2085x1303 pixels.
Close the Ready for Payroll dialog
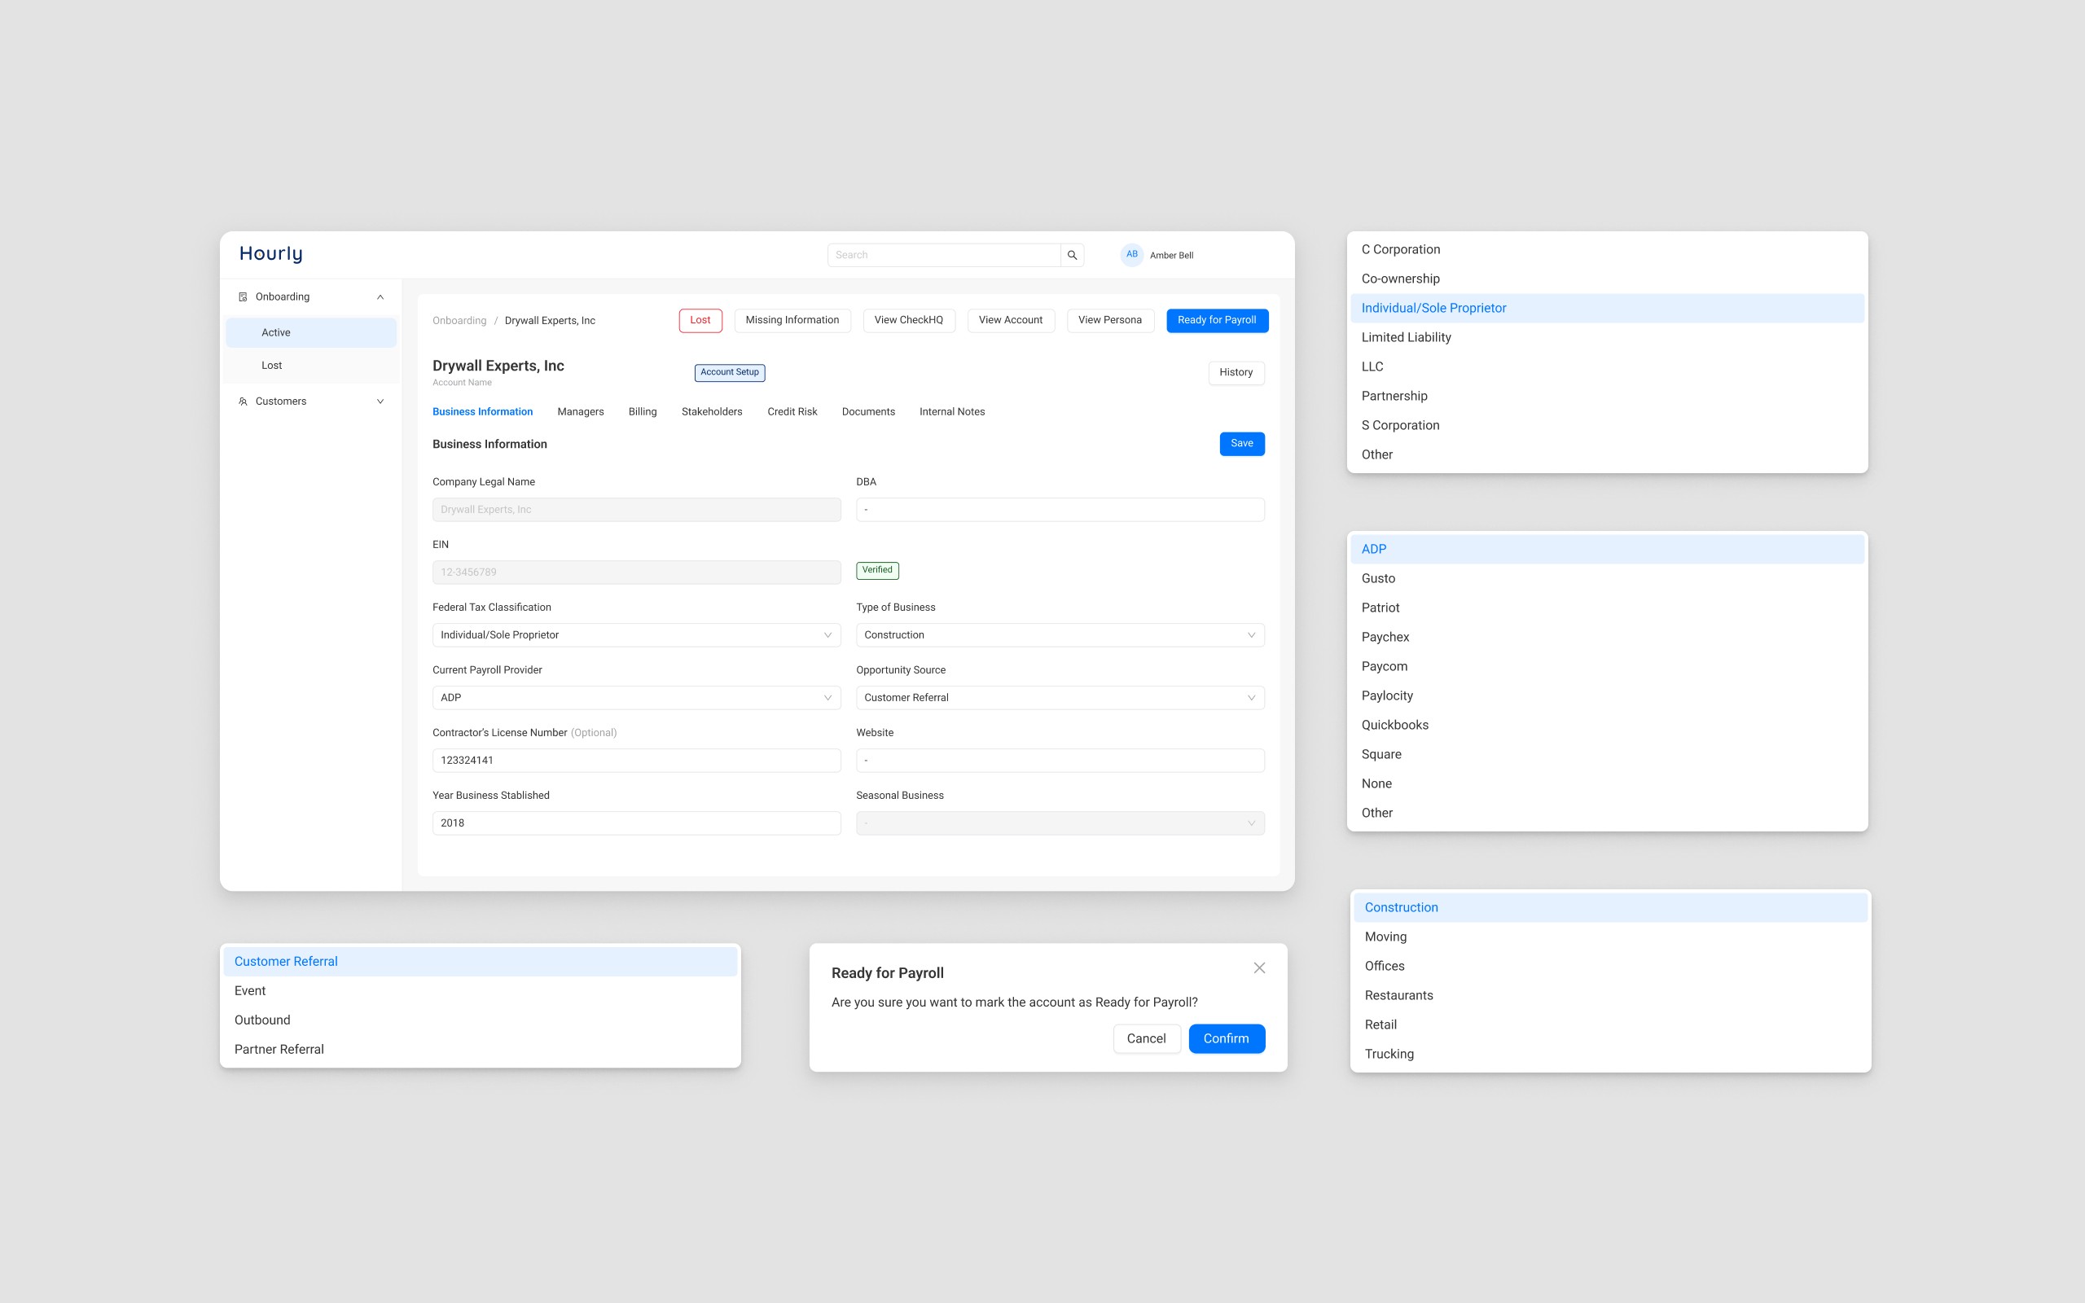tap(1259, 967)
